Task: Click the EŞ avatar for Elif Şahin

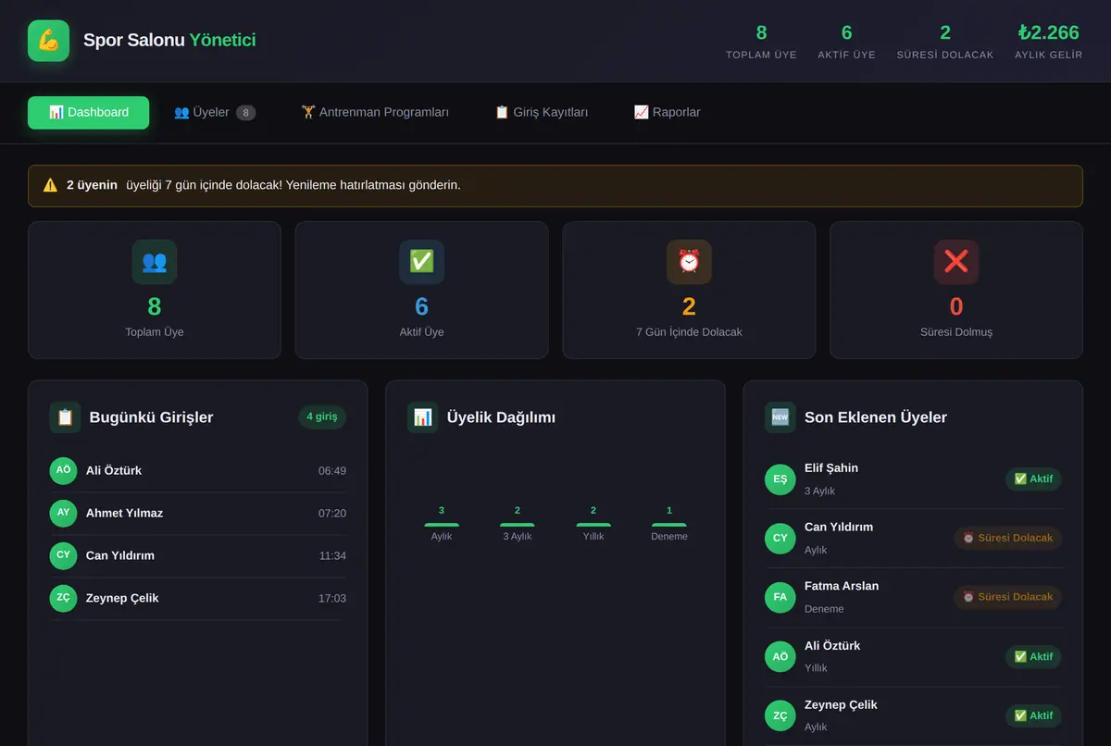Action: (x=780, y=479)
